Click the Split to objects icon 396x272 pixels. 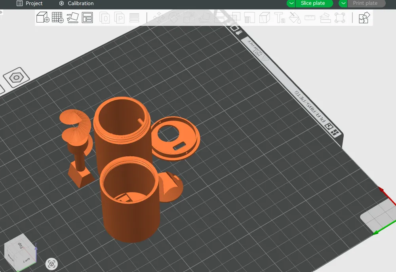pyautogui.click(x=104, y=18)
